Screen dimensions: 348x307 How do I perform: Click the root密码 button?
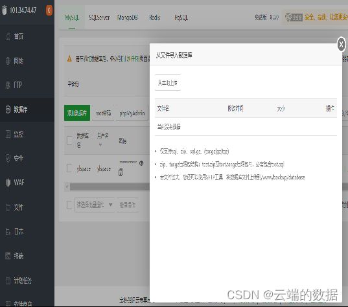pos(103,113)
